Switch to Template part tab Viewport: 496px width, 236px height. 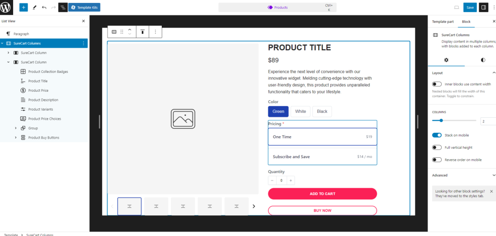(x=443, y=21)
